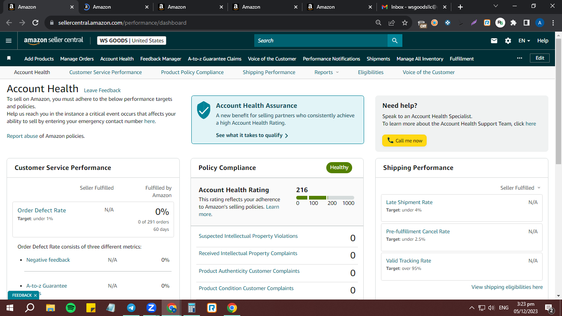This screenshot has height=316, width=562.
Task: Switch to the Product Policy Compliance tab
Action: pyautogui.click(x=192, y=72)
